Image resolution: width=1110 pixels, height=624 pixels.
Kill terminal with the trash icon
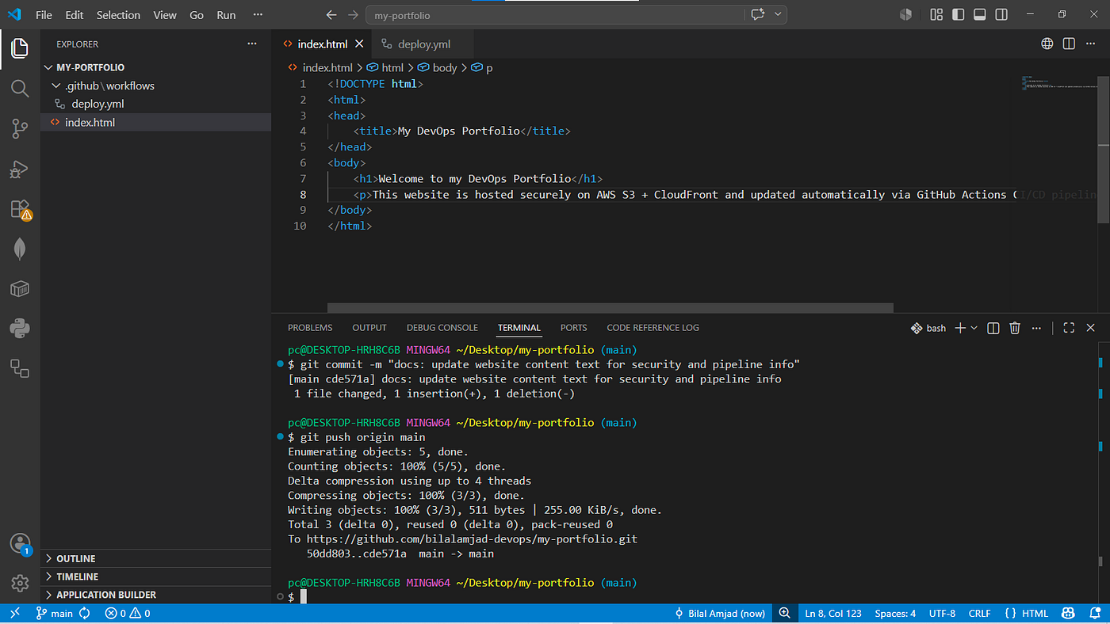click(1015, 328)
